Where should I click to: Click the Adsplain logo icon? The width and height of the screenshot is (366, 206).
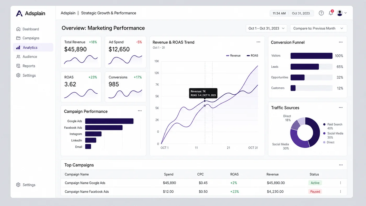click(x=19, y=13)
